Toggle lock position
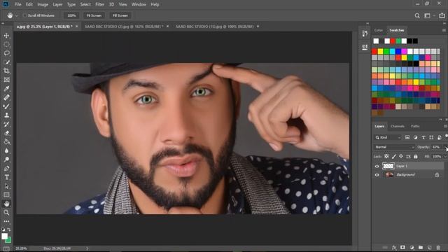Image resolution: width=448 pixels, height=252 pixels. 401,156
